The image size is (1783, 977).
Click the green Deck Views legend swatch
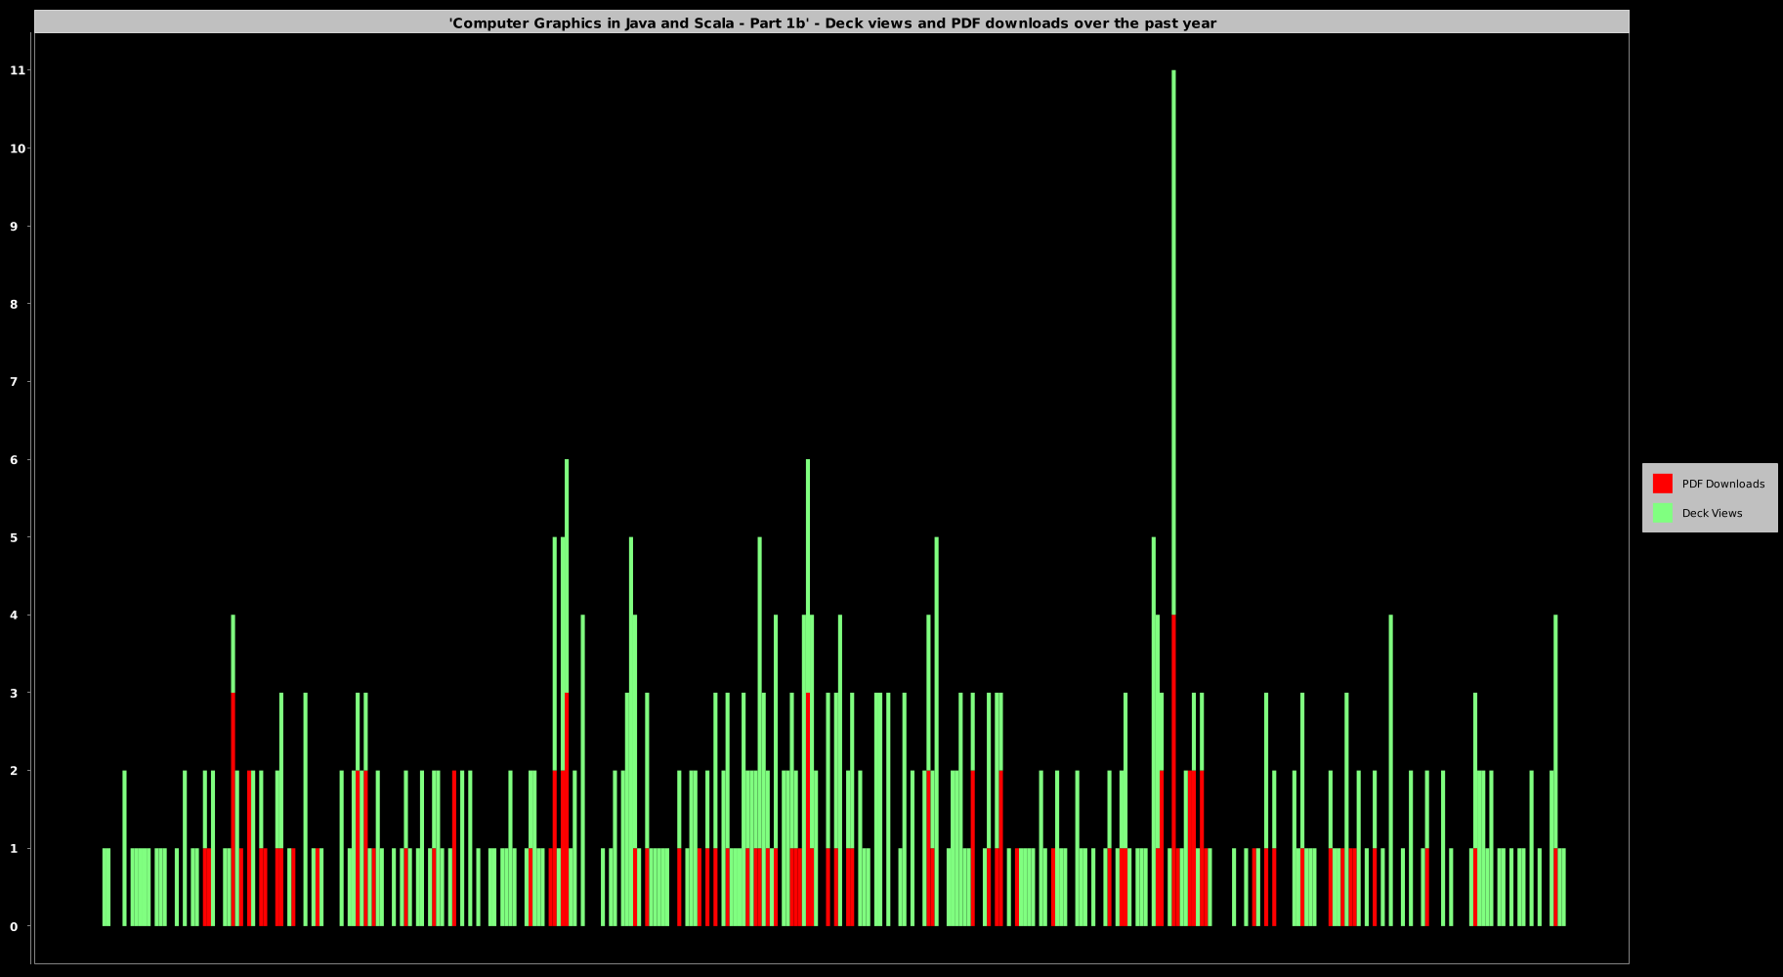pos(1662,513)
